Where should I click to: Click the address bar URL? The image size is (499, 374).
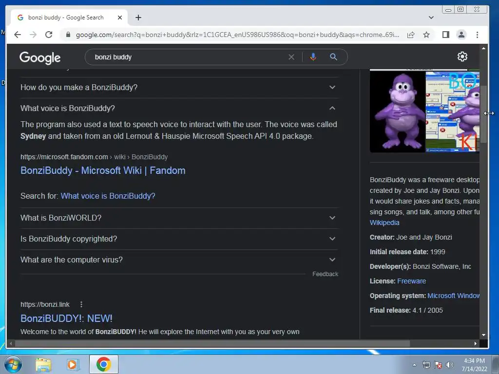tap(237, 35)
